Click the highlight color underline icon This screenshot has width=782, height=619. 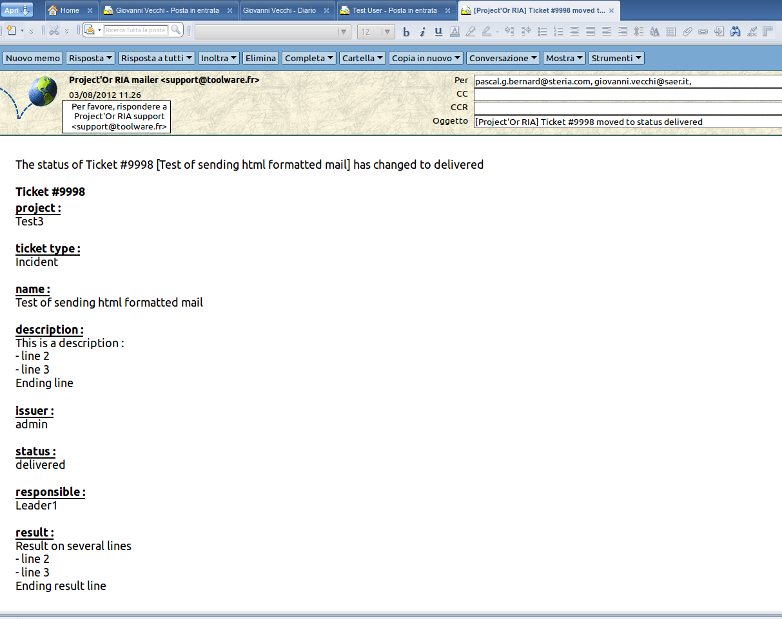[487, 32]
